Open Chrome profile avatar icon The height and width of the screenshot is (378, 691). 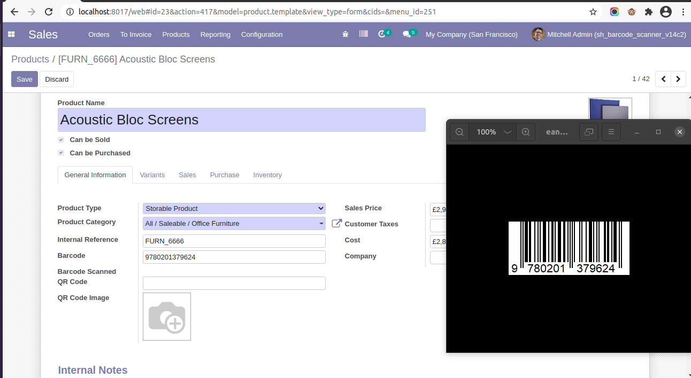pyautogui.click(x=666, y=12)
